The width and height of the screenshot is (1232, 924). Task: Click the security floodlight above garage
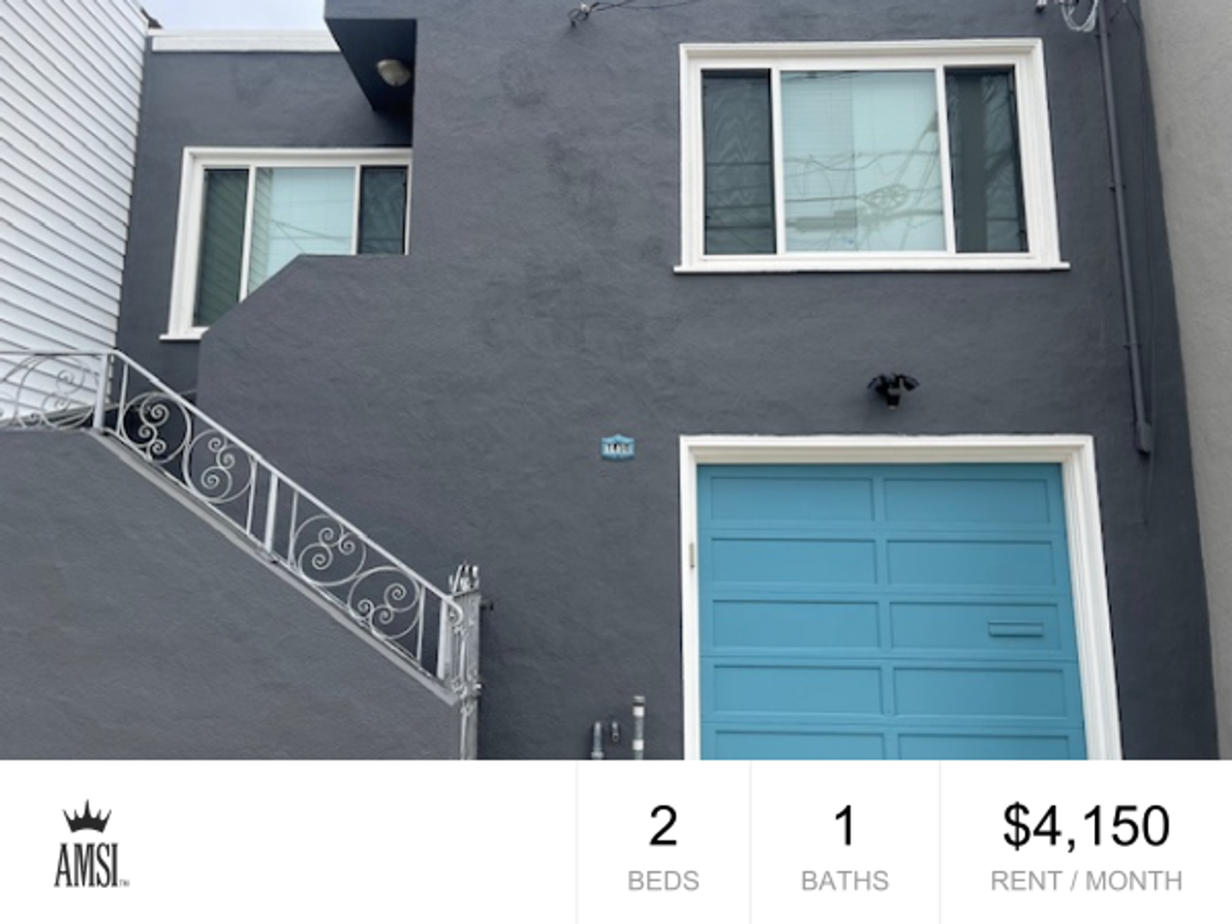892,389
